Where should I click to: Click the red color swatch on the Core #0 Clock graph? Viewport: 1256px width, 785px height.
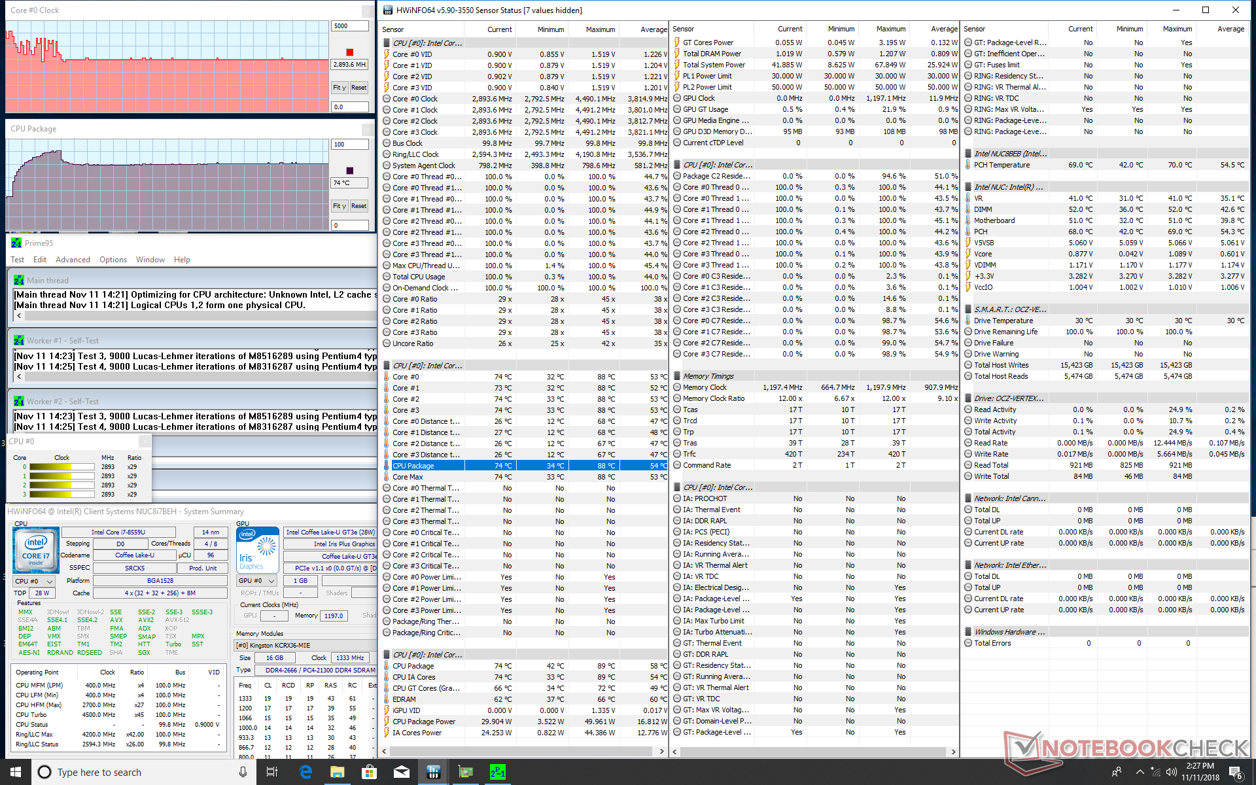(349, 52)
